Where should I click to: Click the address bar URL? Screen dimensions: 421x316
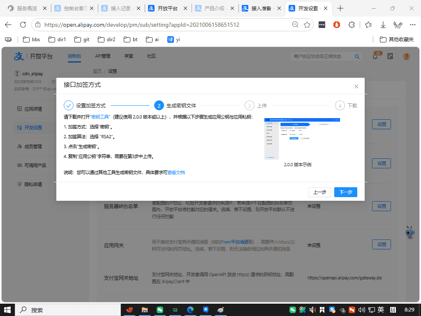(142, 25)
